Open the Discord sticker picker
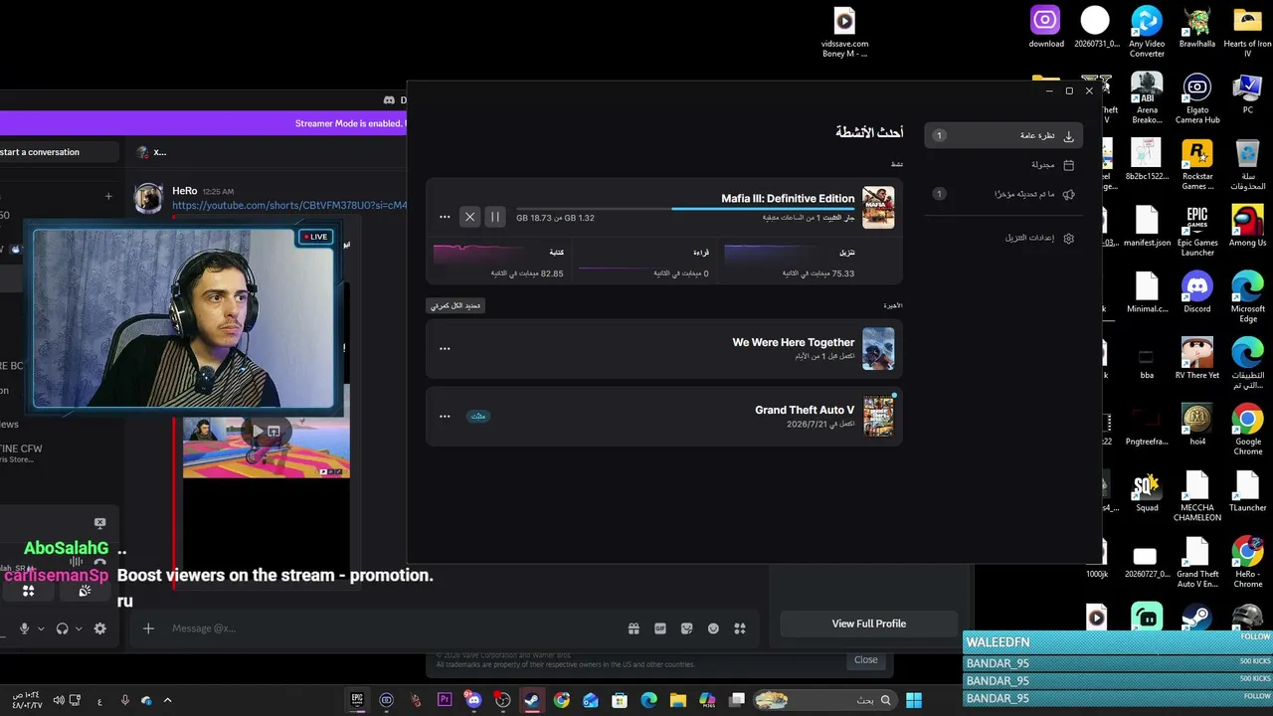The width and height of the screenshot is (1273, 716). coord(686,628)
